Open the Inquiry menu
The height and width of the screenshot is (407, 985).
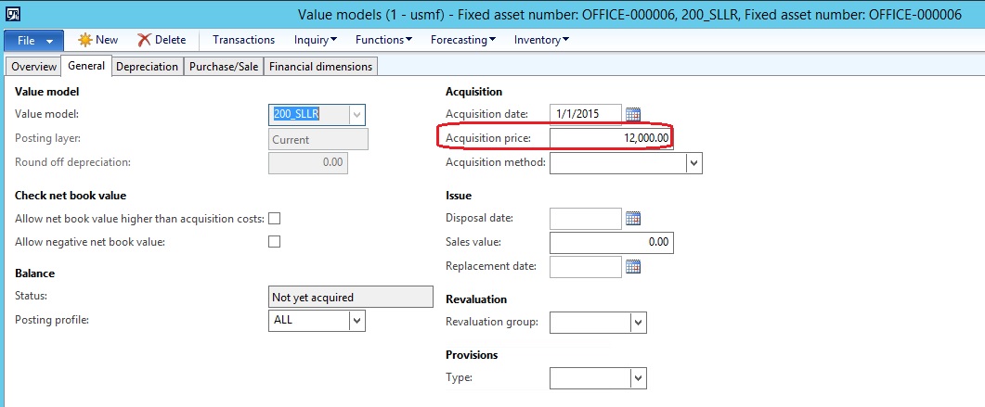coord(315,40)
